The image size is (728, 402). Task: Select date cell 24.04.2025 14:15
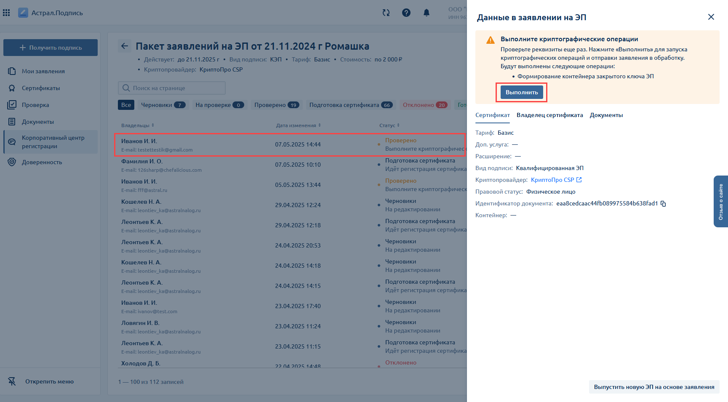click(298, 286)
